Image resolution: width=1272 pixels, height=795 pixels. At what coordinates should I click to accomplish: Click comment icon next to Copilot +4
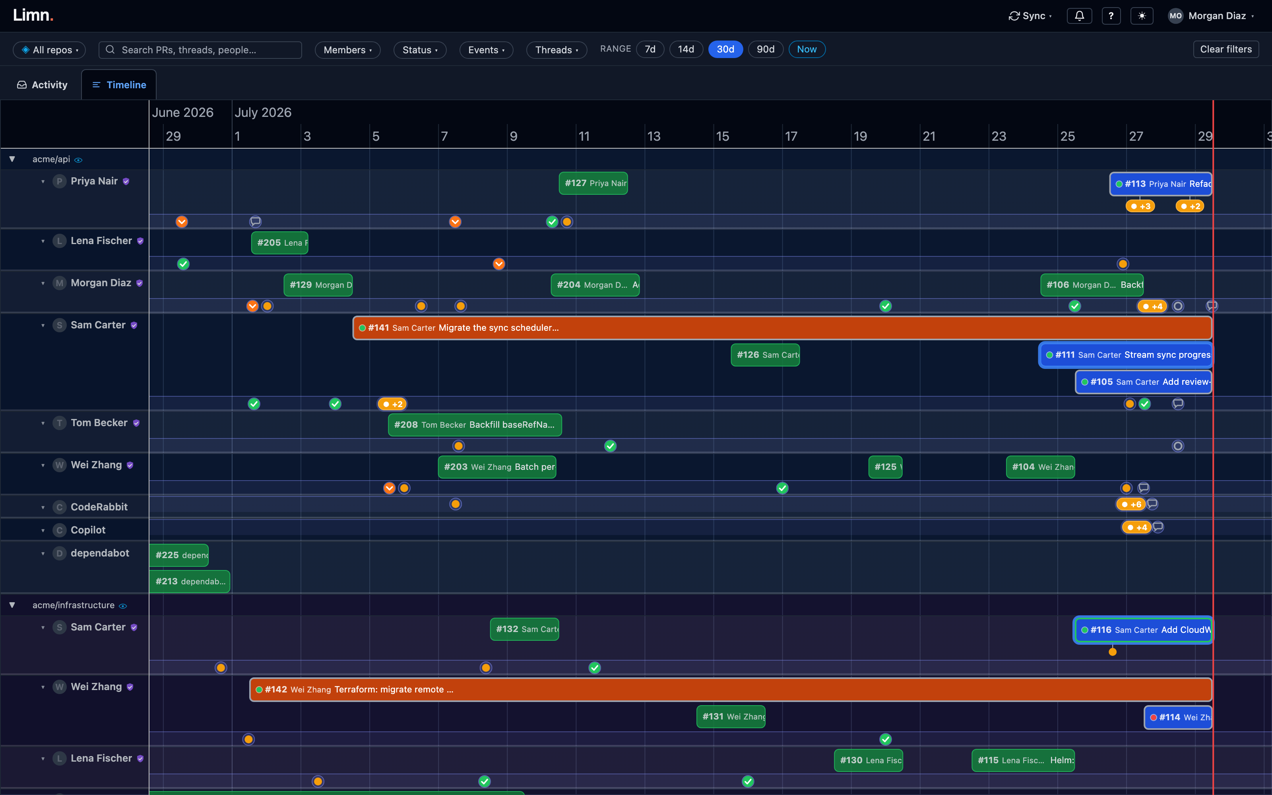pyautogui.click(x=1158, y=527)
